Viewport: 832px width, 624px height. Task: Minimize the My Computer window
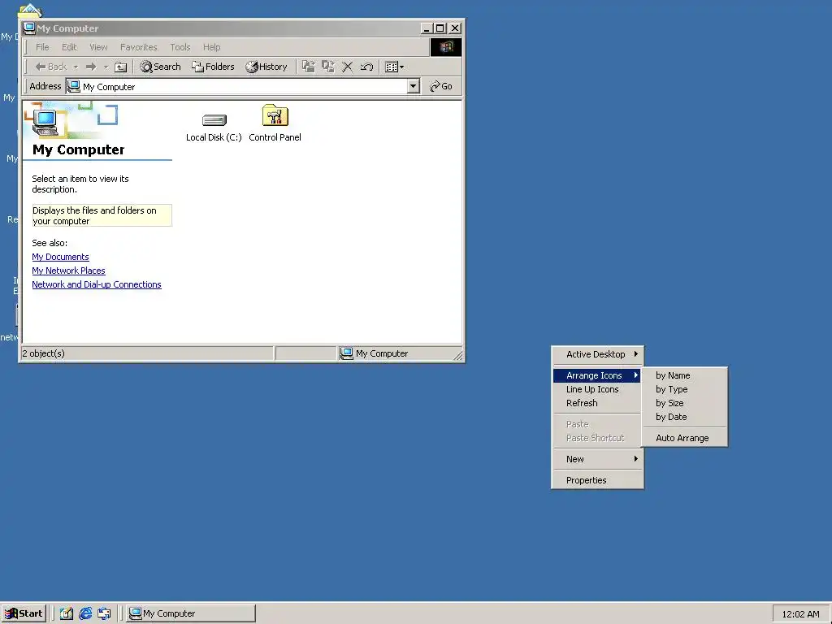427,28
